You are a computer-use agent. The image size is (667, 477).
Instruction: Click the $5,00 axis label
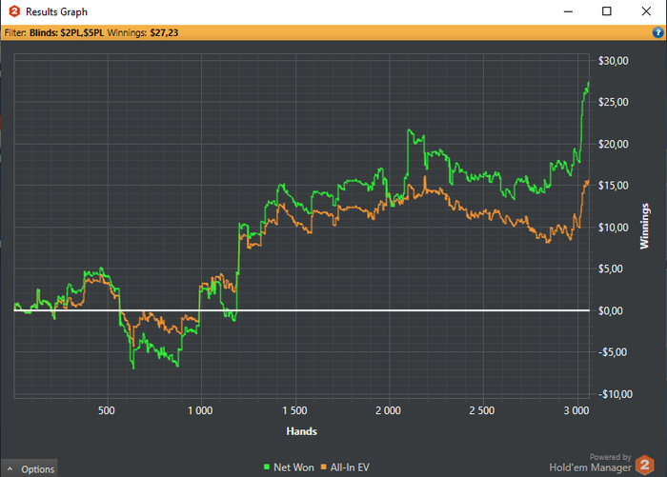pyautogui.click(x=611, y=268)
